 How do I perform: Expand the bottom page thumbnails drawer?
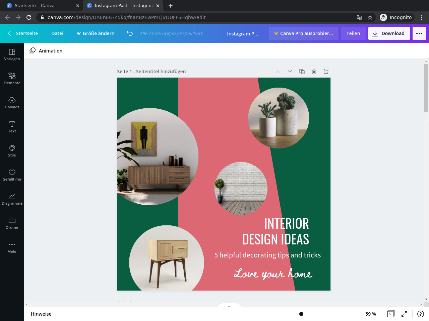coord(229,306)
